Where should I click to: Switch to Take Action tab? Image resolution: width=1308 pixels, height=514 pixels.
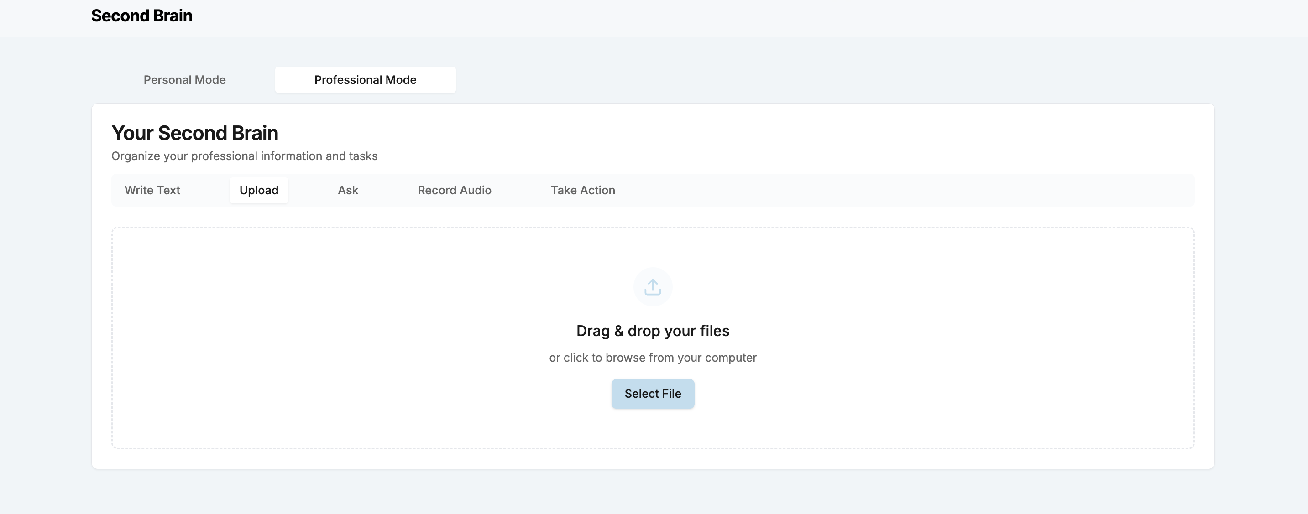click(x=582, y=190)
